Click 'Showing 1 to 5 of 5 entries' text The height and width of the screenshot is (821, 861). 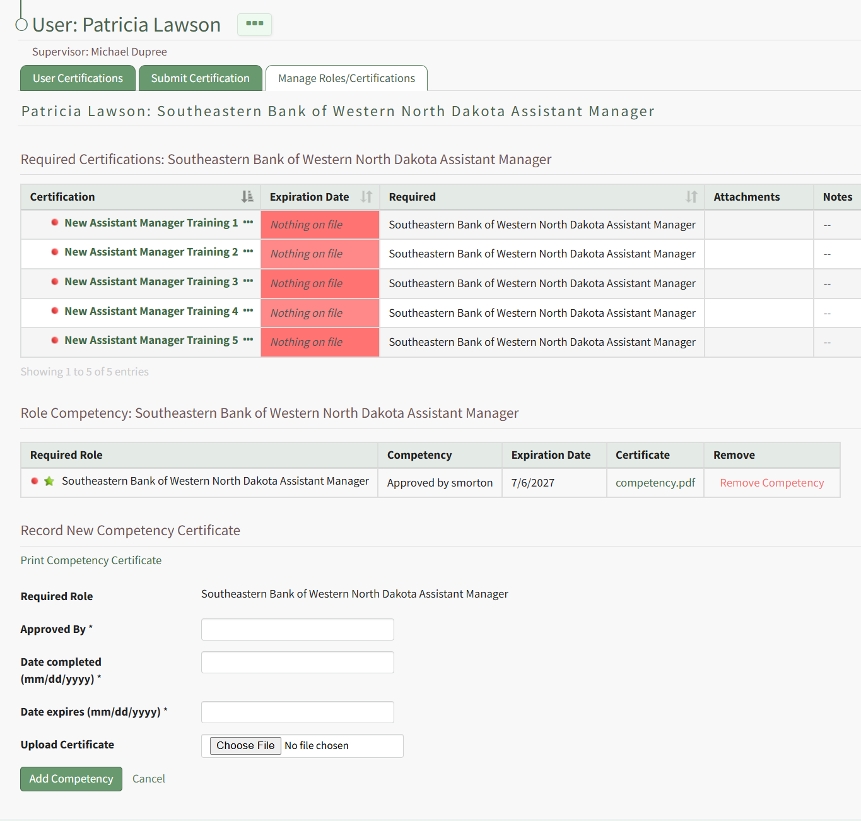coord(85,372)
